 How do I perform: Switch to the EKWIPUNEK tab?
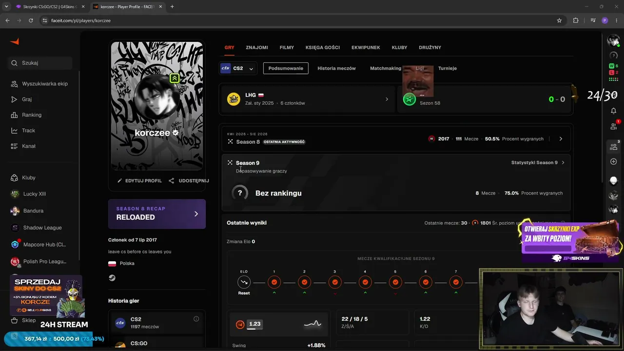366,47
